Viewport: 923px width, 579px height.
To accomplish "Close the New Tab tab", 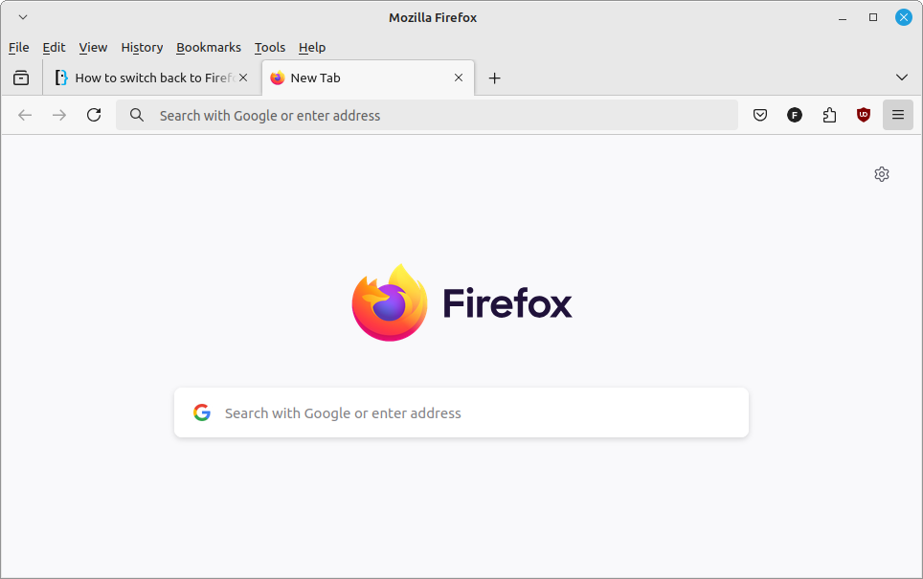I will [x=459, y=78].
